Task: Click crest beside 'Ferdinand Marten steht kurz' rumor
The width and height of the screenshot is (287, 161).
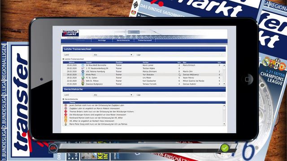Action: pyautogui.click(x=66, y=118)
